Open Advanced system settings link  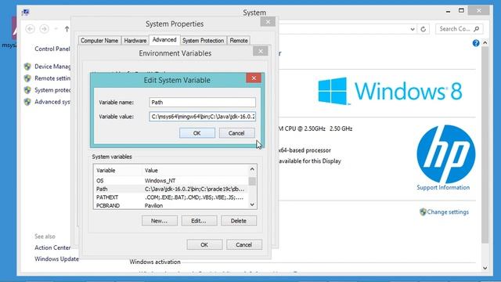52,102
